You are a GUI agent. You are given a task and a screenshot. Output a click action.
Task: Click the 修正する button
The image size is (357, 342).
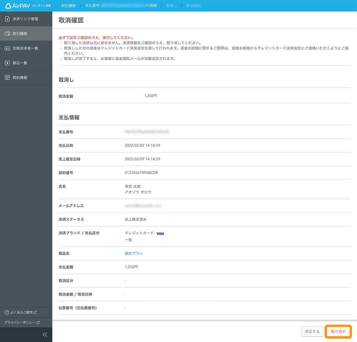click(x=312, y=331)
